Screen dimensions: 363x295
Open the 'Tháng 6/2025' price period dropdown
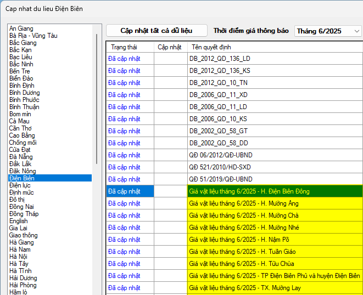click(x=328, y=31)
